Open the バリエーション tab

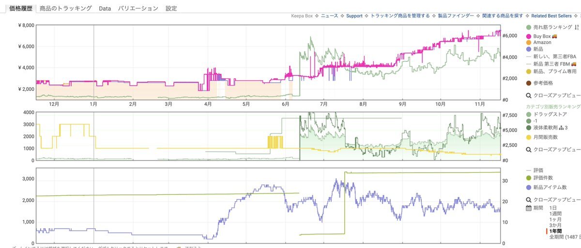tap(138, 8)
